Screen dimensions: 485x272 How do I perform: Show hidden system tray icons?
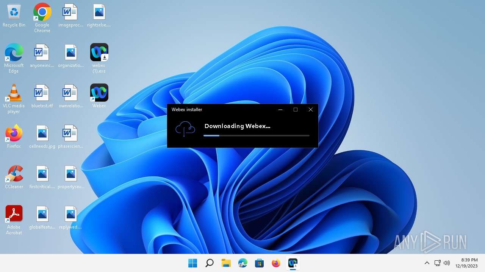pos(427,263)
